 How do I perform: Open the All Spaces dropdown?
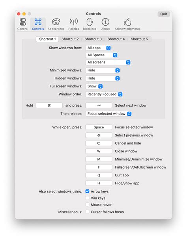click(101, 55)
